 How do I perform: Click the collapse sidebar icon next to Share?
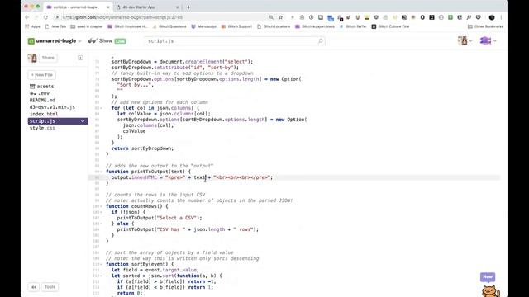click(80, 58)
